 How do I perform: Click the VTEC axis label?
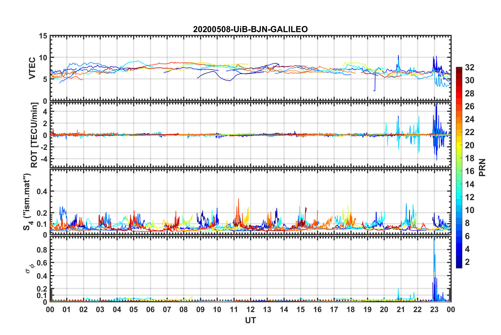[32, 68]
